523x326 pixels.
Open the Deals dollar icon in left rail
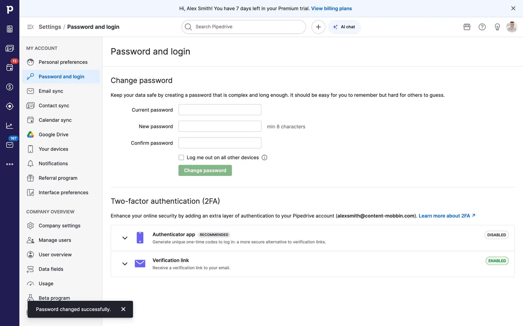point(10,87)
